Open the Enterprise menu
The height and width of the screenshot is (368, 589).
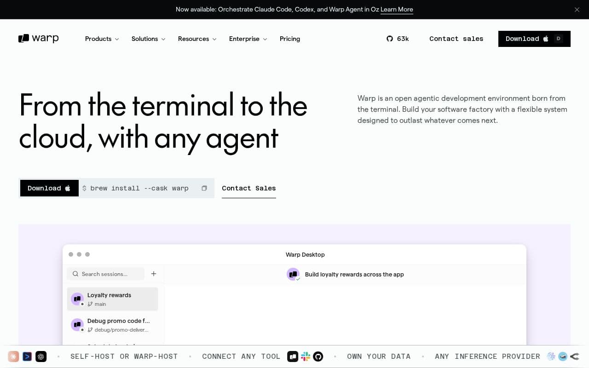coord(248,39)
